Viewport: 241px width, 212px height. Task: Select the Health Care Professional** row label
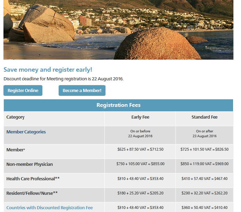pos(33,179)
